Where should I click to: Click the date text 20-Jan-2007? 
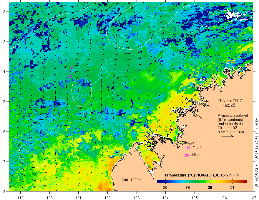[x=230, y=101]
